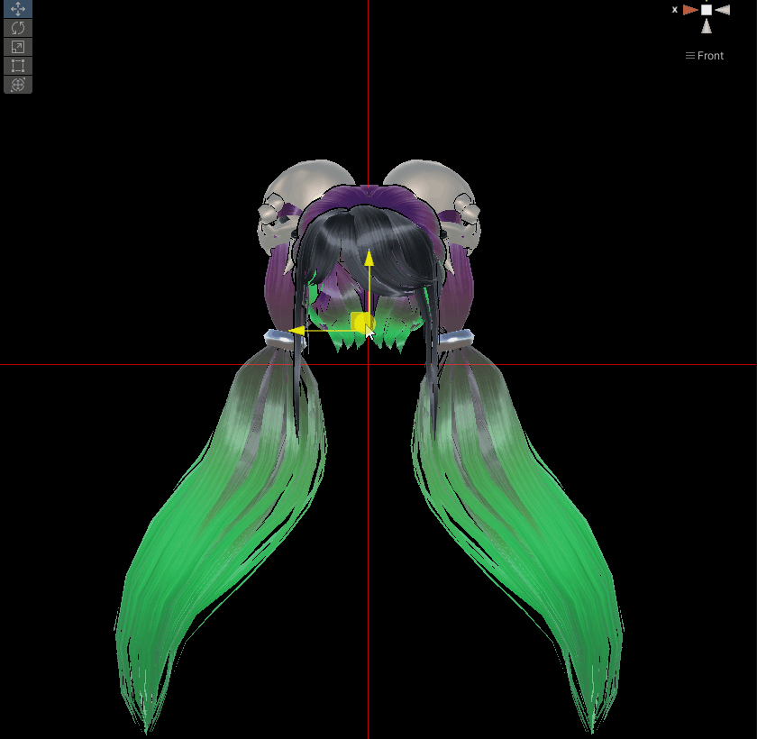Select the Scale tool
The width and height of the screenshot is (757, 739).
point(18,47)
